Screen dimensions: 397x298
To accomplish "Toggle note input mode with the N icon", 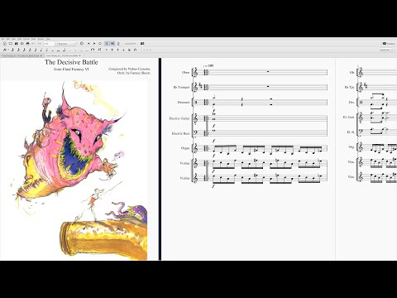I will [x=4, y=50].
